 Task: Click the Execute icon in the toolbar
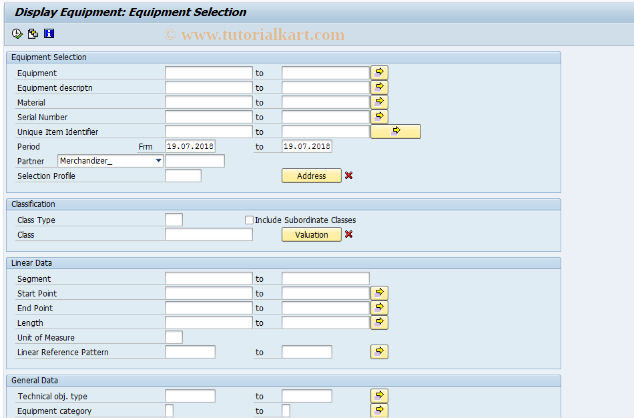tap(17, 33)
